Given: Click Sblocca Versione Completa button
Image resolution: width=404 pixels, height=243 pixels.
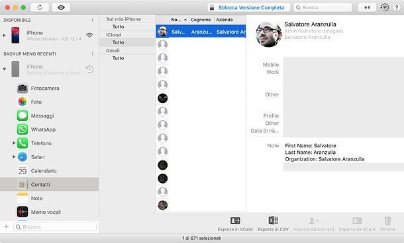Looking at the screenshot, I should 248,8.
